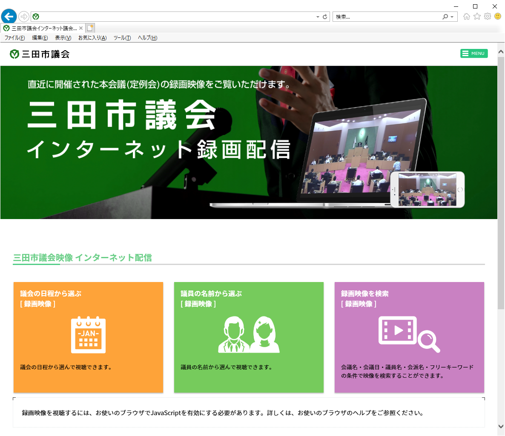Open the address bar history dropdown
This screenshot has width=505, height=436.
[x=318, y=17]
